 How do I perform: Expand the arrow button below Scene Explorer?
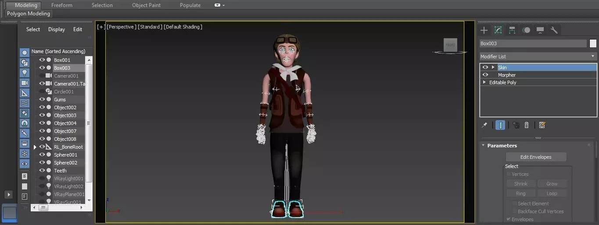(x=8, y=194)
